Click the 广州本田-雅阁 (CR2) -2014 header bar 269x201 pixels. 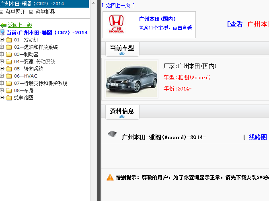pyautogui.click(x=45, y=4)
